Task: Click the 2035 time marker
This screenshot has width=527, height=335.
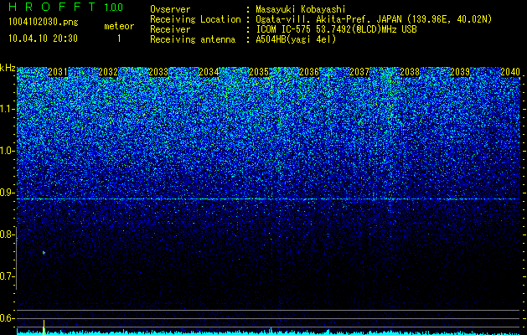Action: (x=259, y=72)
